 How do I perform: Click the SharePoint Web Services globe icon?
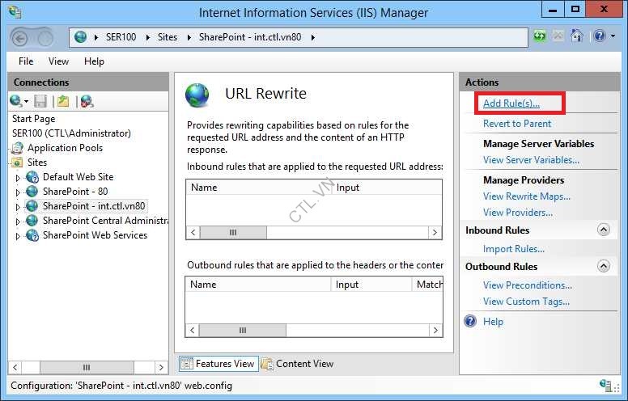[32, 235]
